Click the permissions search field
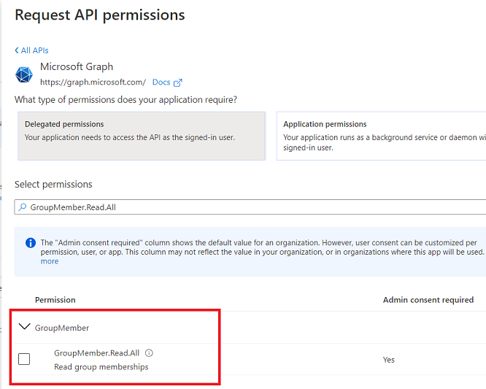 point(250,207)
